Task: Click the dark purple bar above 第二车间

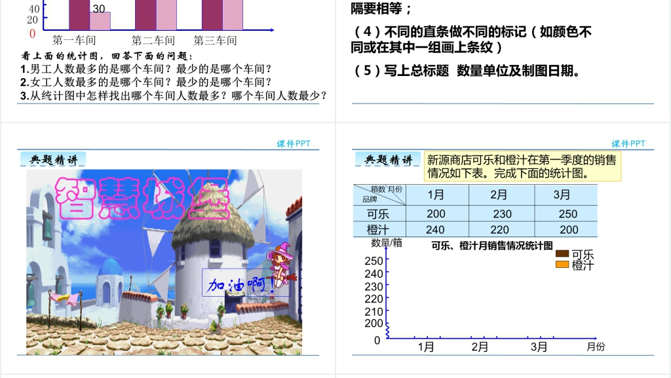Action: pyautogui.click(x=146, y=15)
